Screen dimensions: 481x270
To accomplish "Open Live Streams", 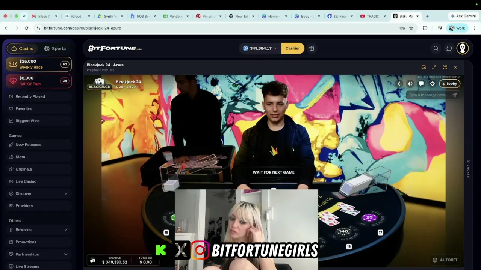I will pyautogui.click(x=39, y=266).
